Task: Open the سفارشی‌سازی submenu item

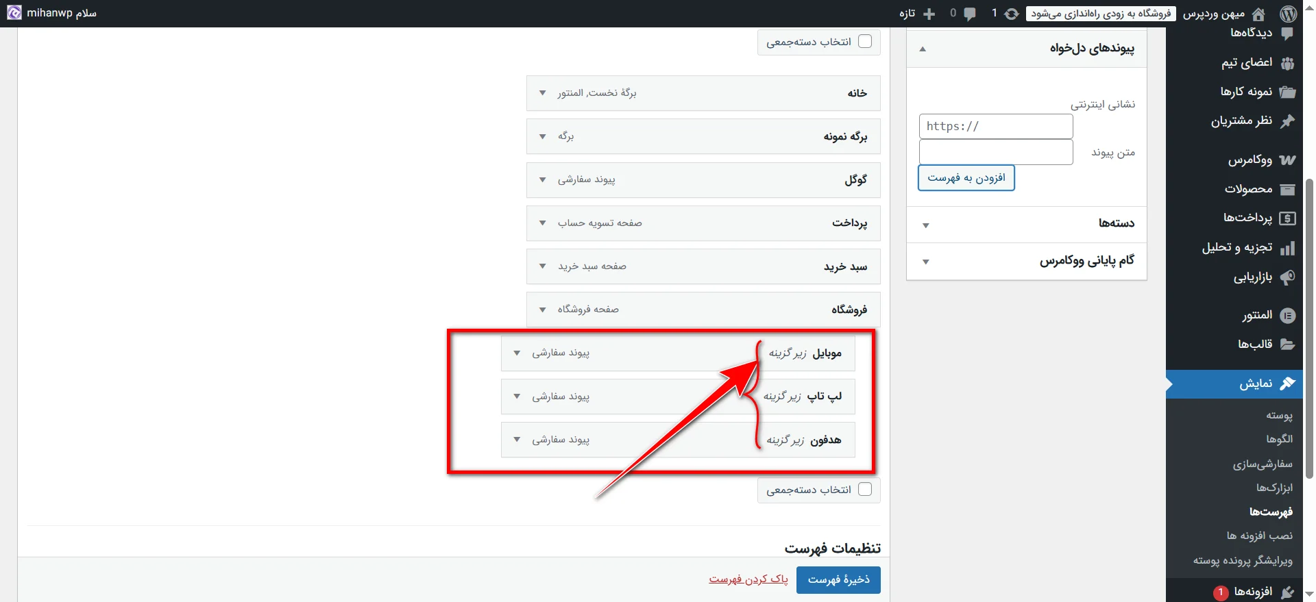Action: click(x=1263, y=464)
